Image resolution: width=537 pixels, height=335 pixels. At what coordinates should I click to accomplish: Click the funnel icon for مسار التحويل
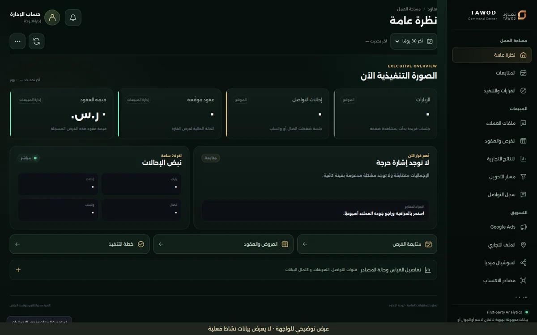click(x=524, y=176)
